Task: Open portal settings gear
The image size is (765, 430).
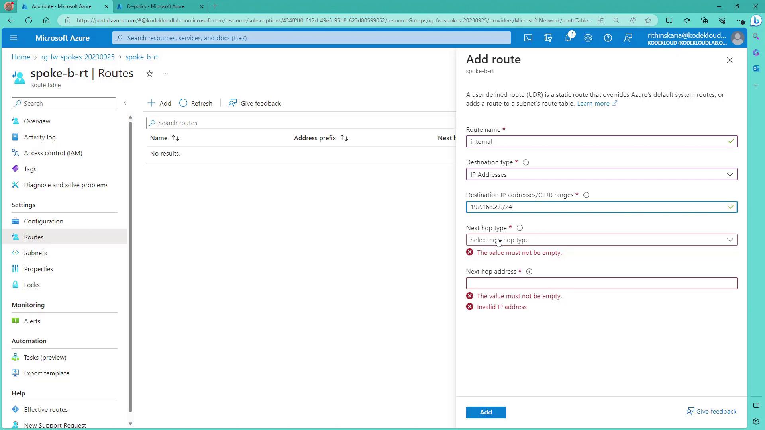Action: click(588, 38)
